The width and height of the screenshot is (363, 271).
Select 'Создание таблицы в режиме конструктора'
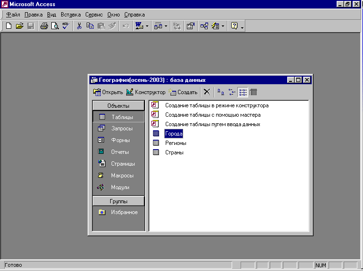217,105
